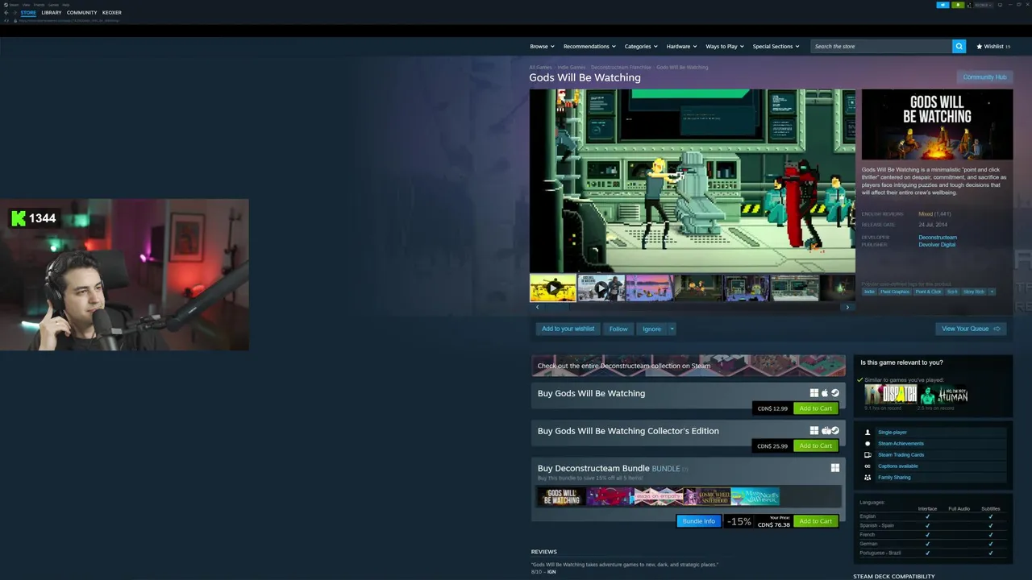Viewport: 1032px width, 580px height.
Task: Click the Devolver Digital publisher link
Action: [937, 244]
